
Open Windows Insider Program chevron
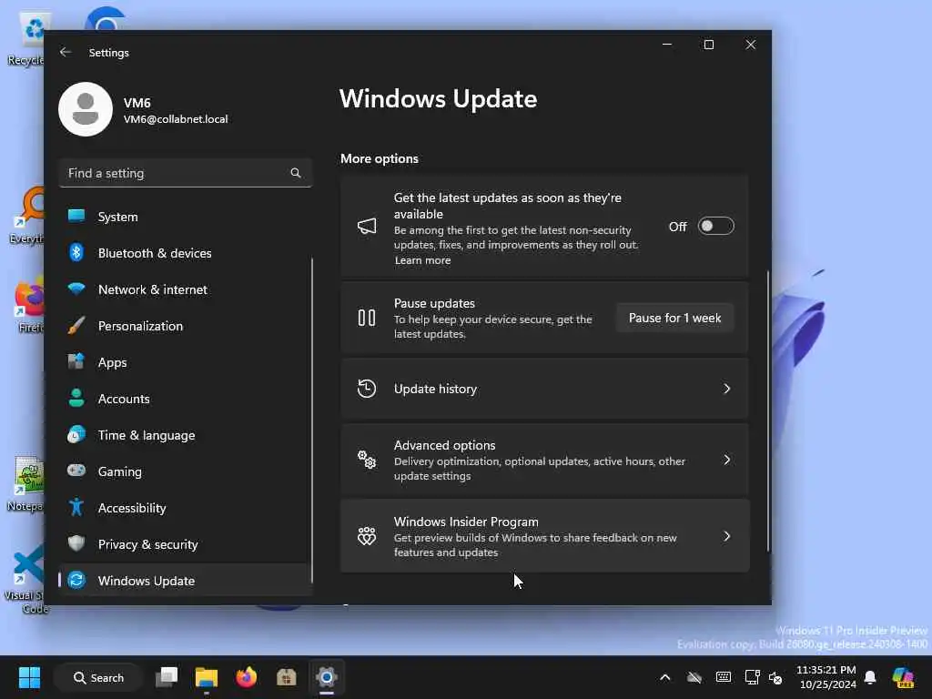coord(726,536)
